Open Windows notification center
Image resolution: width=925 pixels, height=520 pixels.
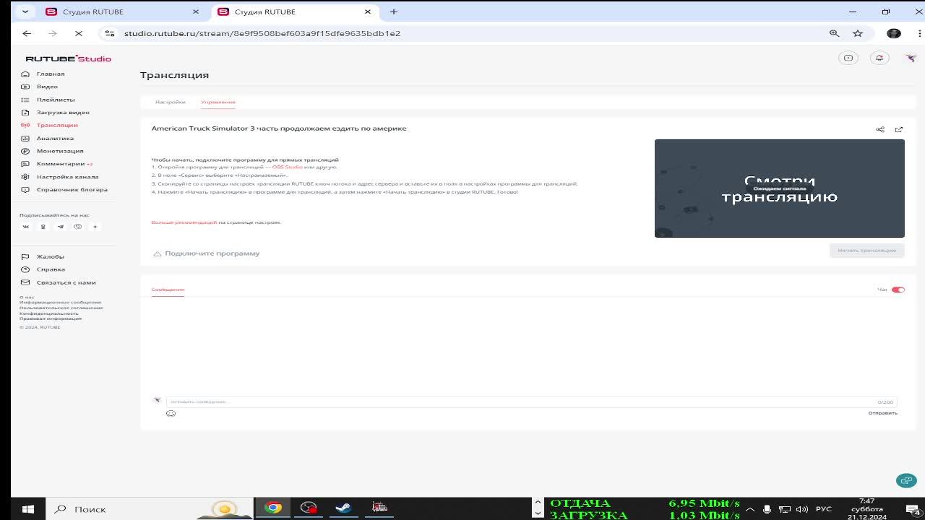912,509
